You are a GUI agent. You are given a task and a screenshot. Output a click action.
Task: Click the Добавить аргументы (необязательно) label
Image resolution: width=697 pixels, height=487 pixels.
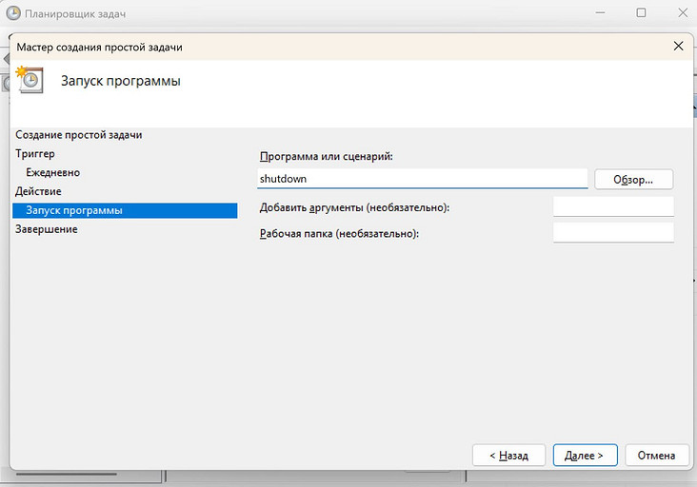pos(354,207)
